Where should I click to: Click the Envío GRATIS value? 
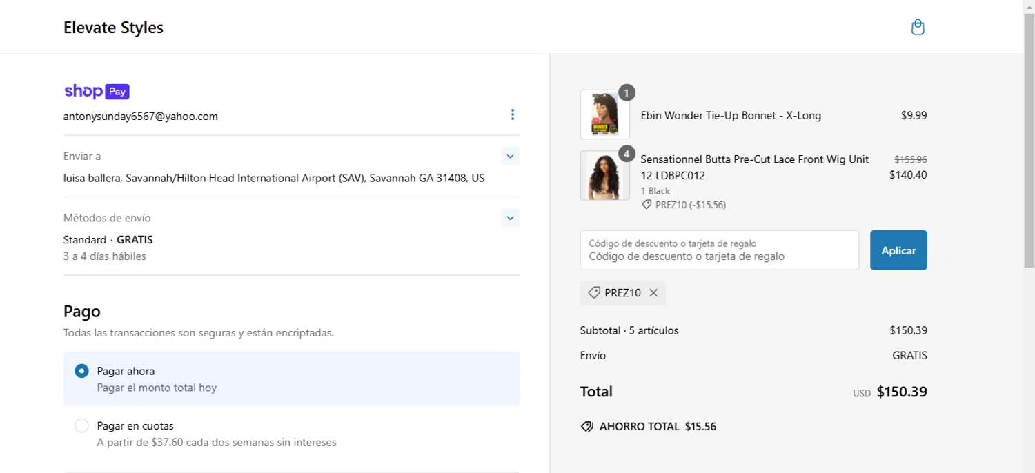click(910, 356)
